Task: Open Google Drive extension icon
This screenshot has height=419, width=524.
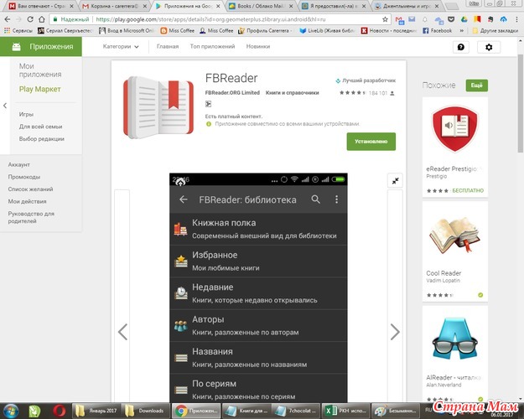Action: [x=464, y=19]
